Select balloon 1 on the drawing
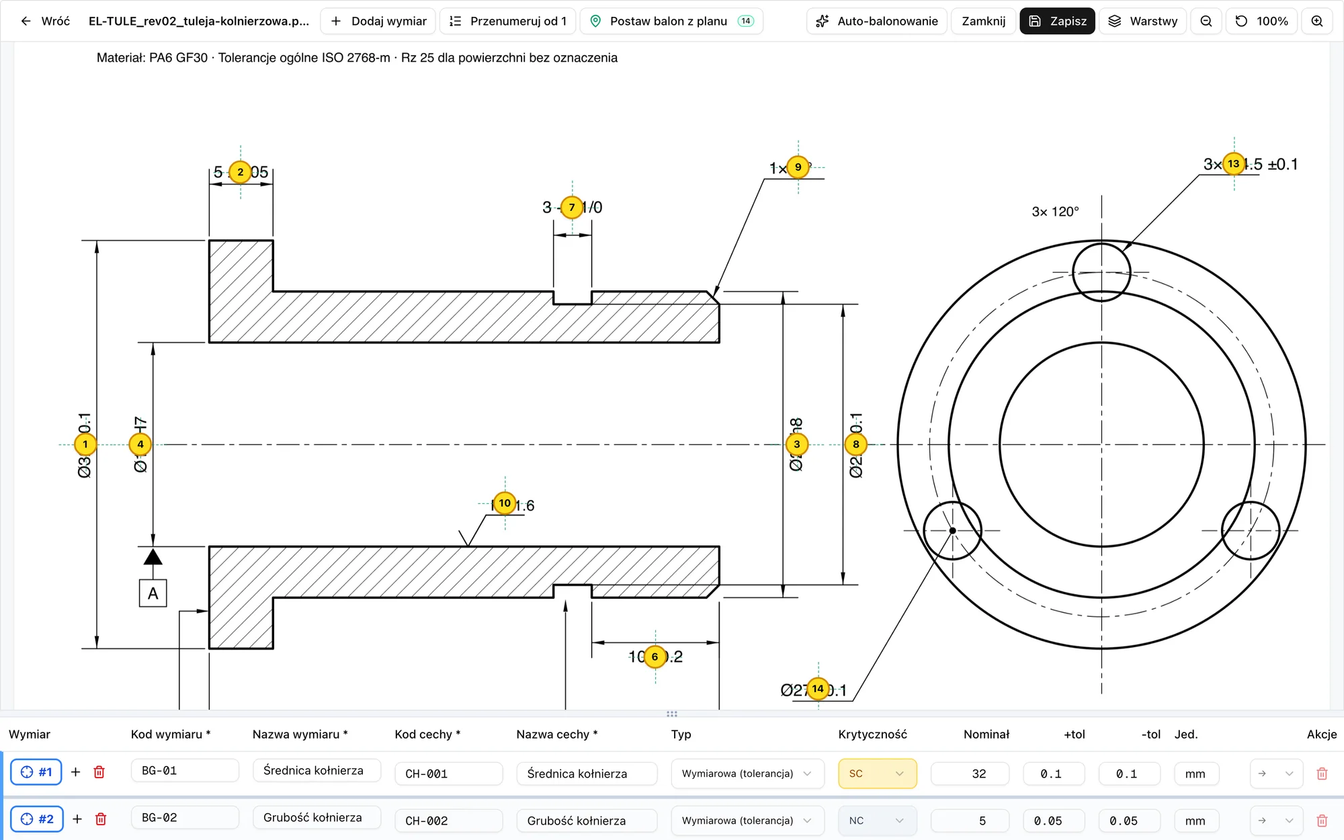Image resolution: width=1344 pixels, height=840 pixels. tap(85, 444)
